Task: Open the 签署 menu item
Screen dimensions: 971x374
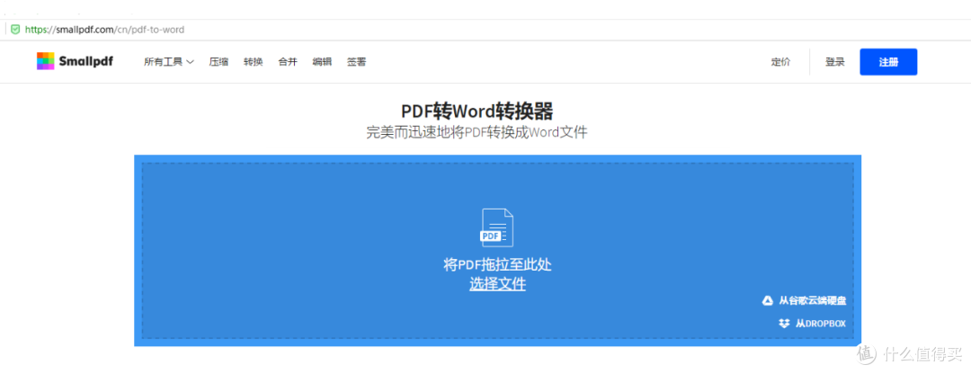Action: (356, 62)
